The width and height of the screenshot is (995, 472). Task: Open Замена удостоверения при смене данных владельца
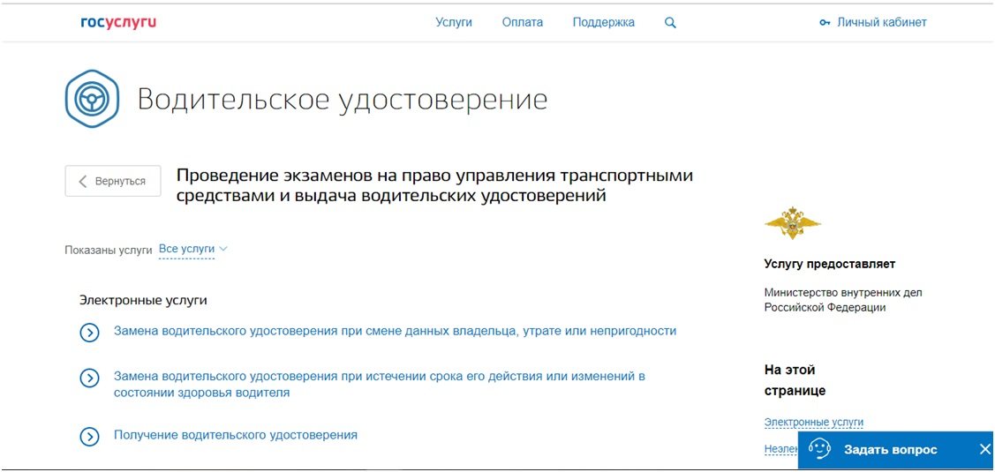[395, 332]
